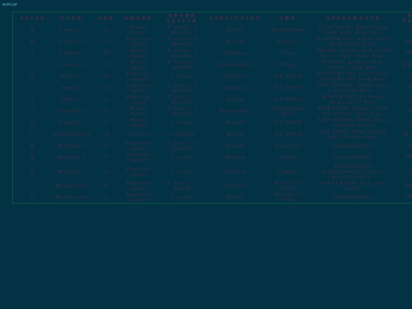Select the YEARS ACTIVE column header

click(x=182, y=18)
